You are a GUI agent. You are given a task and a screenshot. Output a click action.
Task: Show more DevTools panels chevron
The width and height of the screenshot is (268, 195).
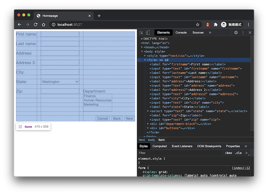coord(210,32)
